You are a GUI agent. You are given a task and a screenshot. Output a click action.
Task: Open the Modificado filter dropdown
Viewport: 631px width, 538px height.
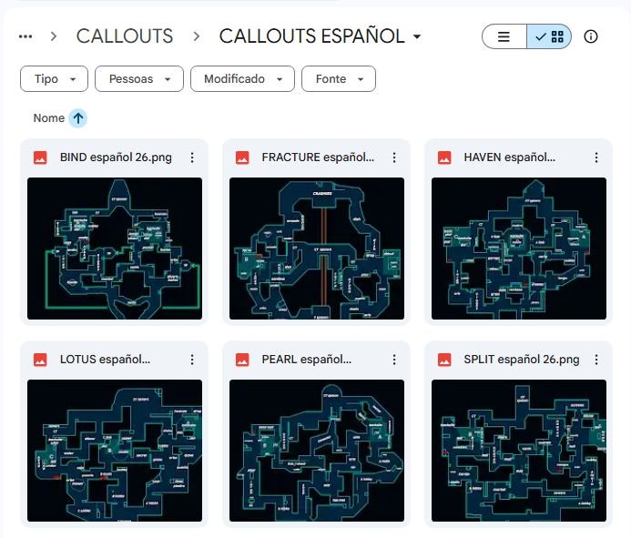(243, 79)
